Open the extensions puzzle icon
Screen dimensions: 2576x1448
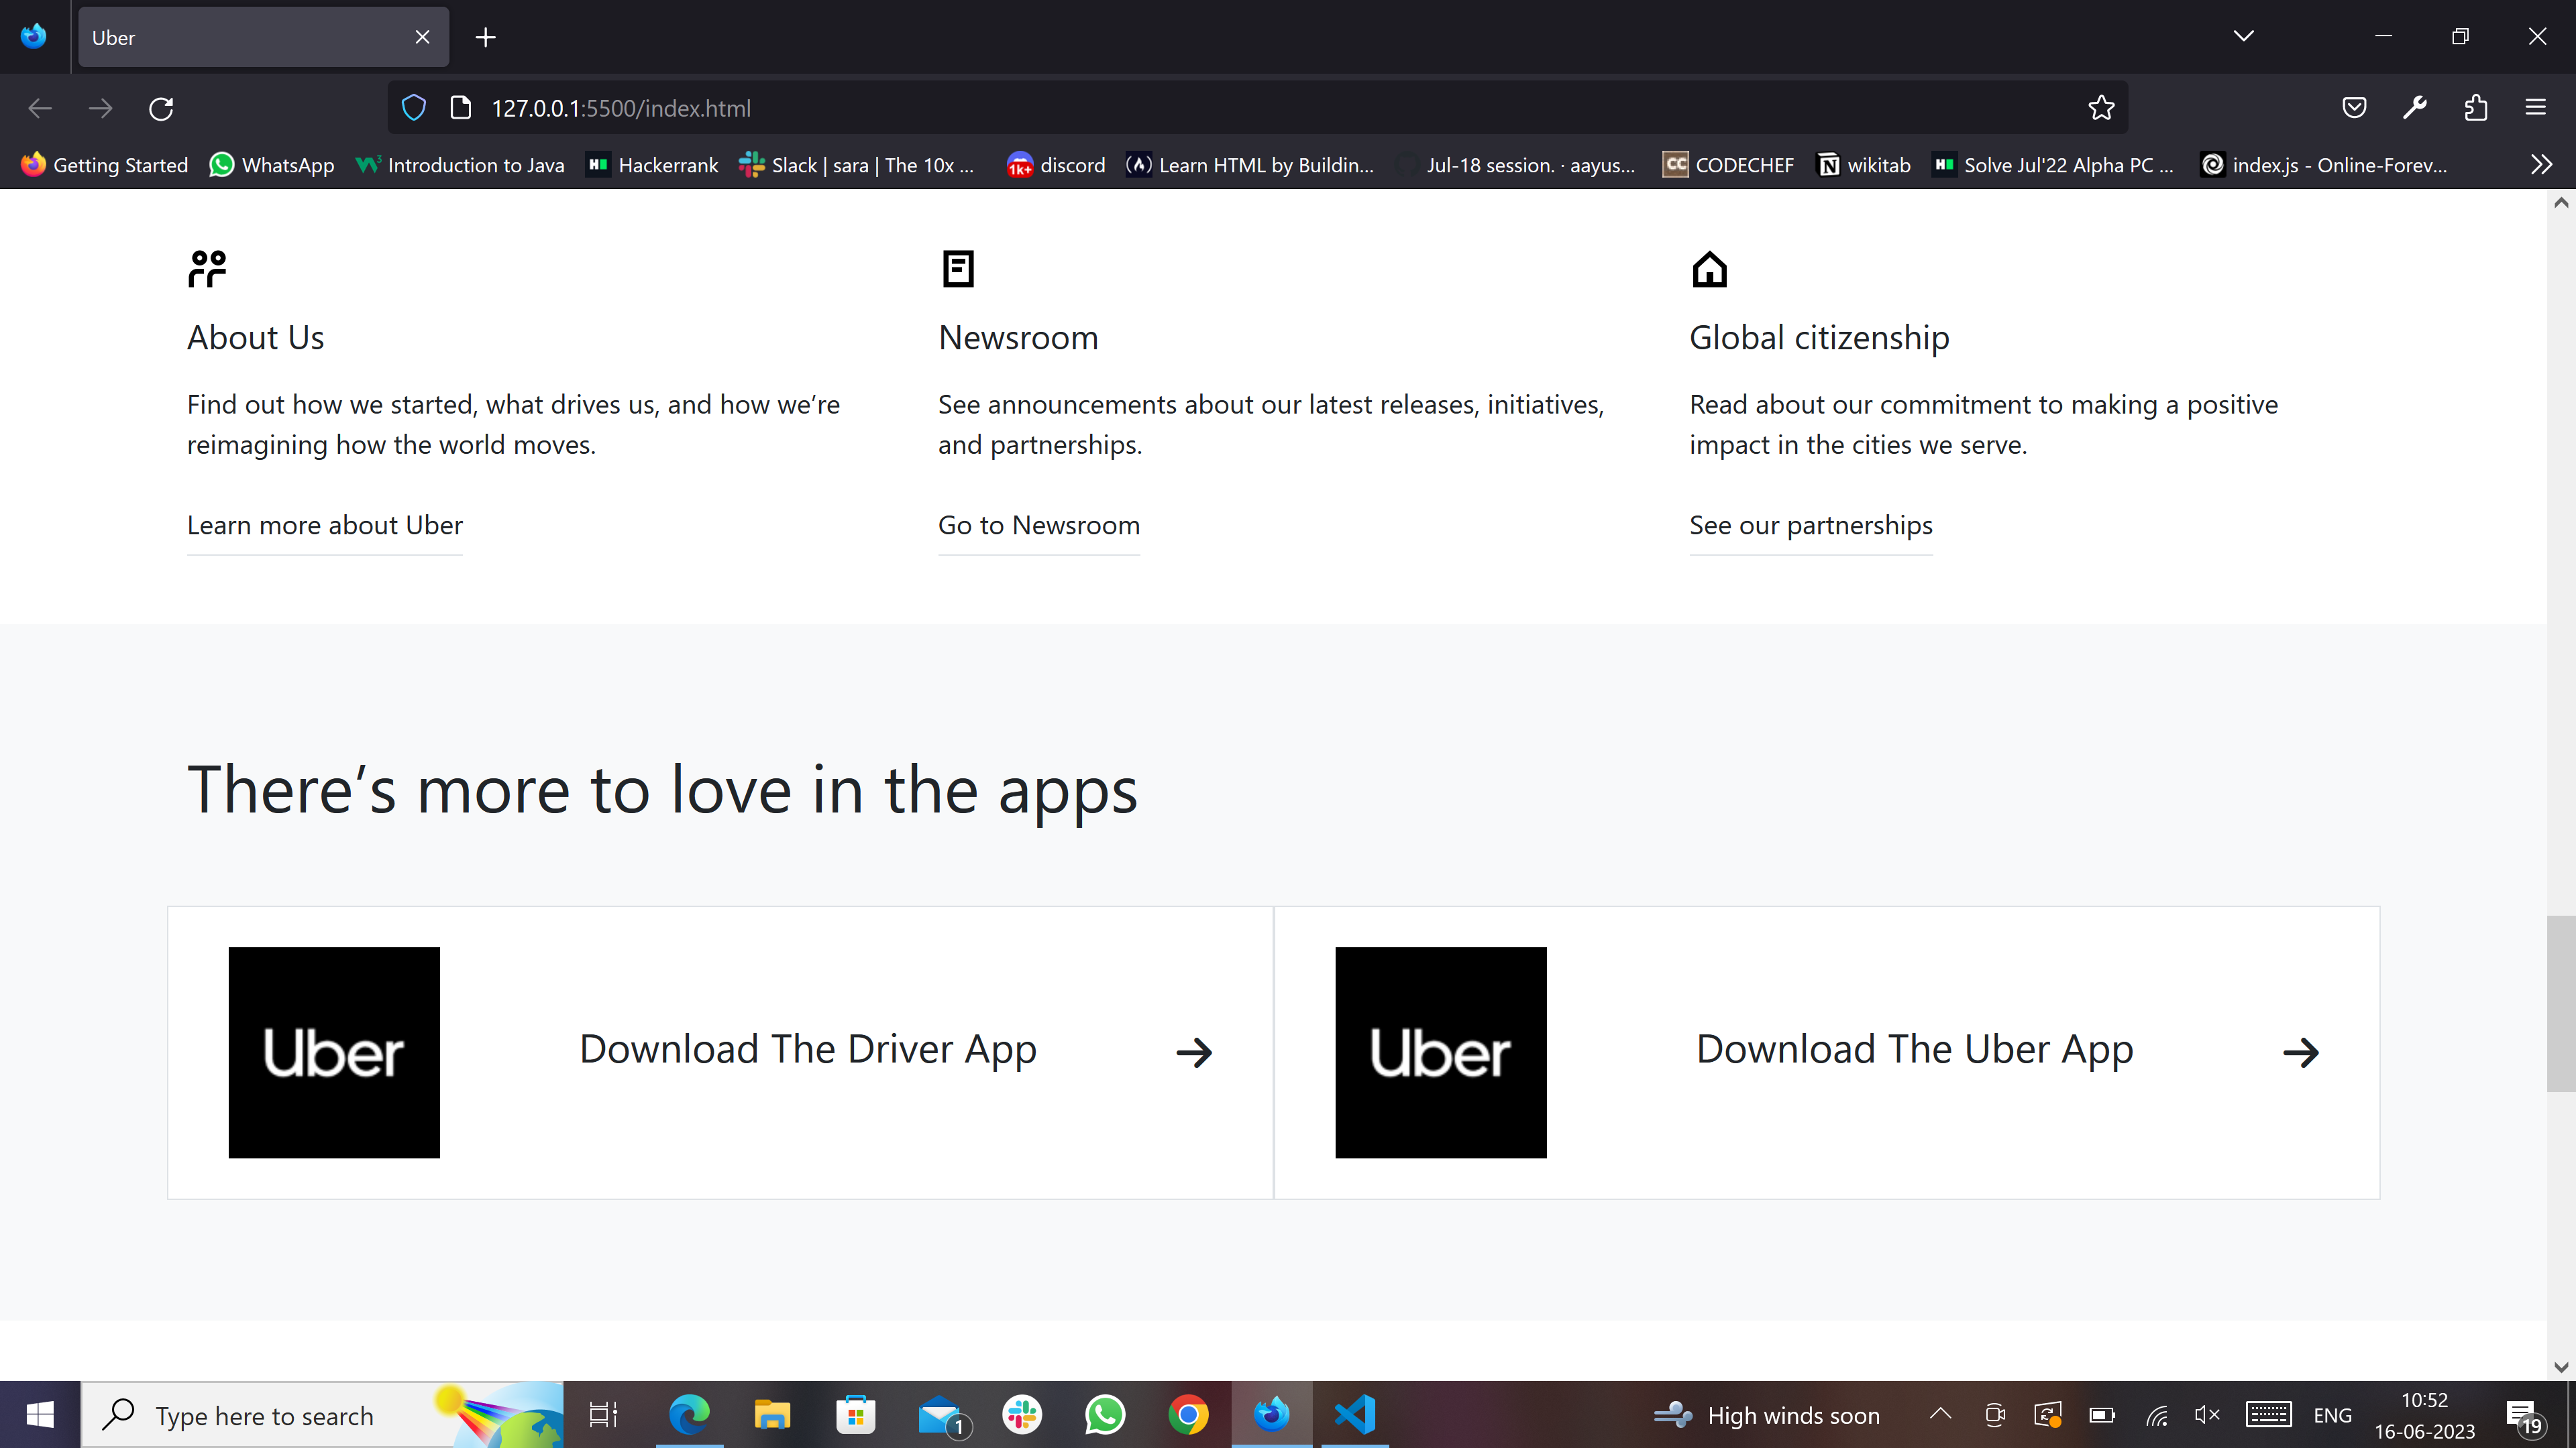click(2475, 108)
